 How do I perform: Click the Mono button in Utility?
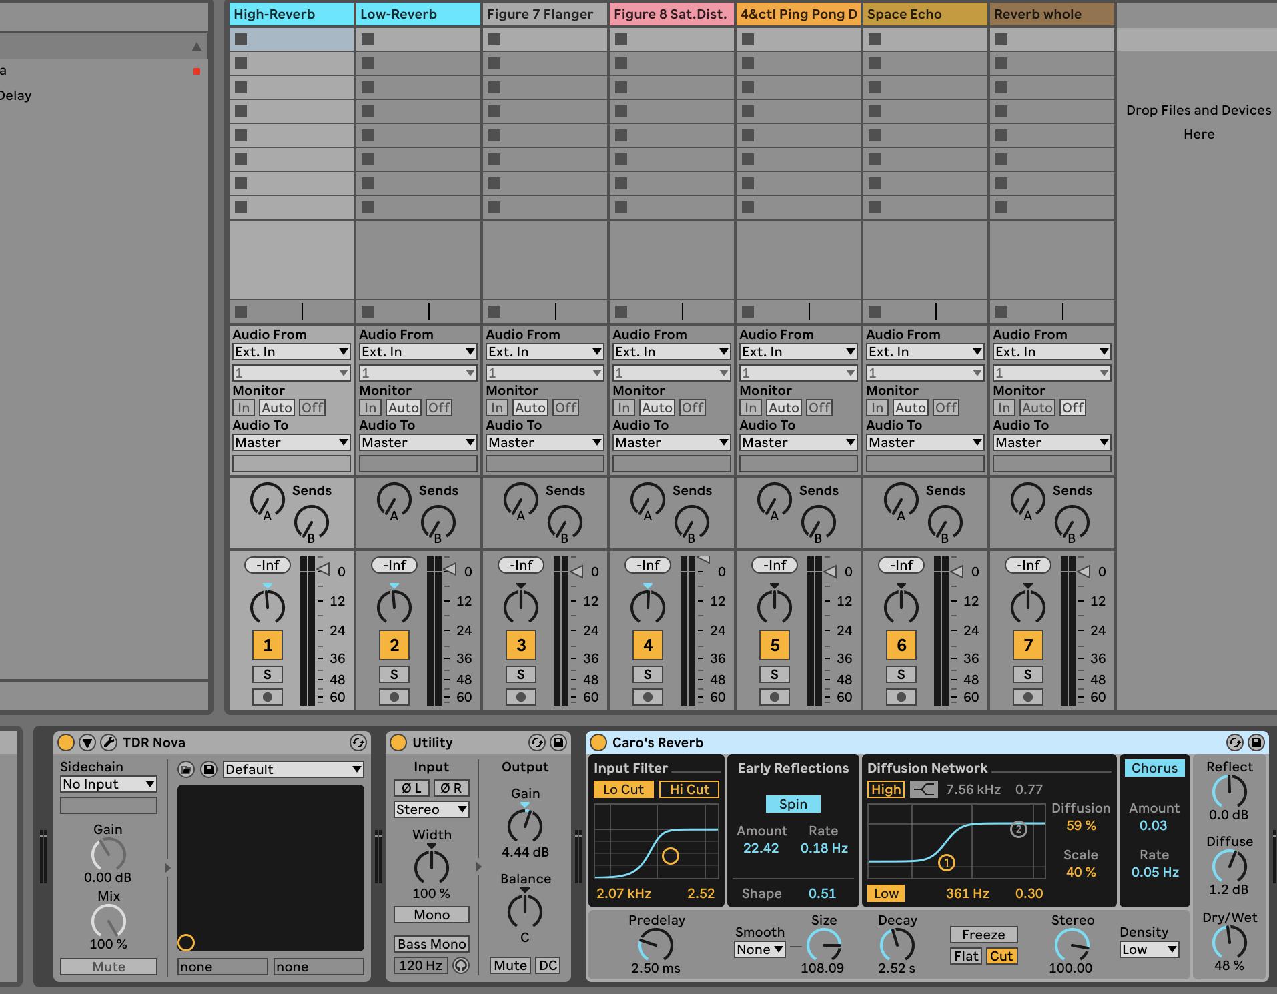(431, 915)
